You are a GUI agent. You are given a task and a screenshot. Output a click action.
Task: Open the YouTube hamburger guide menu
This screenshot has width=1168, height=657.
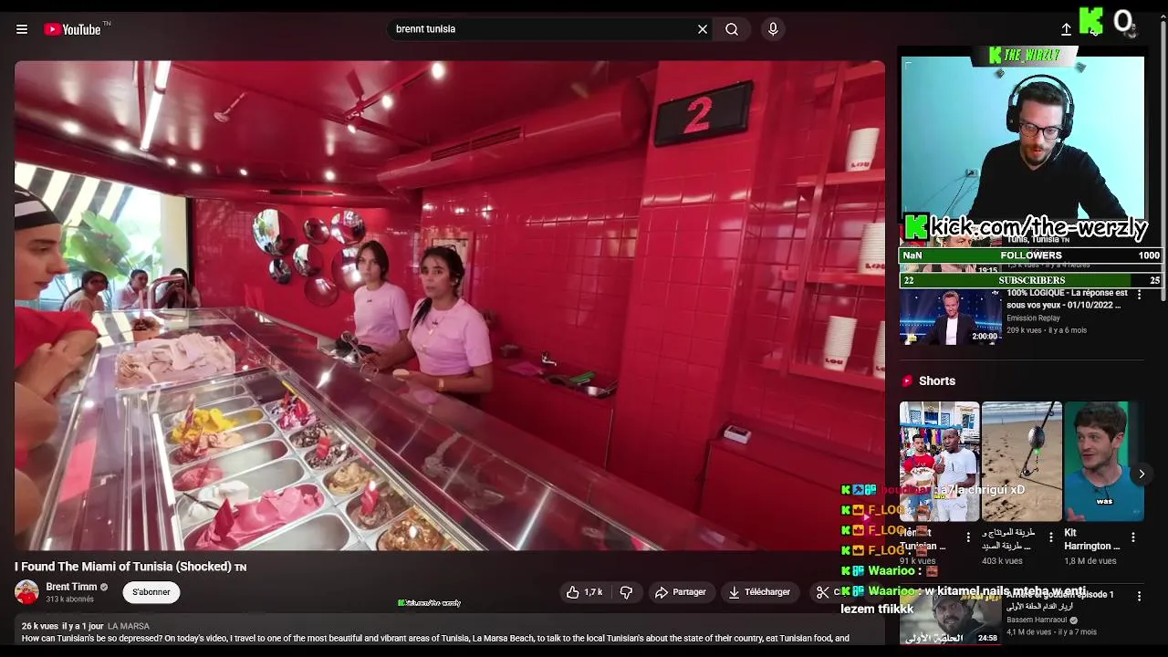click(x=22, y=29)
